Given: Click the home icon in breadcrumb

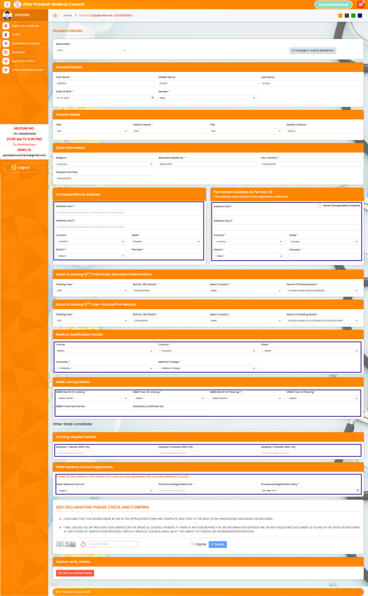Looking at the screenshot, I should (x=55, y=15).
